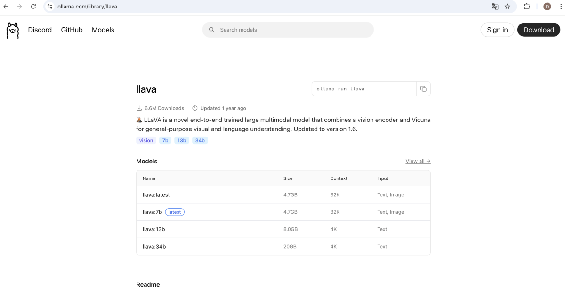Bookmark this page with the star icon
565x291 pixels.
coord(508,7)
